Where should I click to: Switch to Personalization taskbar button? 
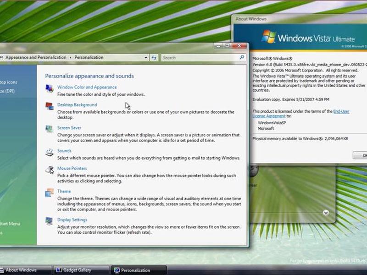(x=139, y=270)
